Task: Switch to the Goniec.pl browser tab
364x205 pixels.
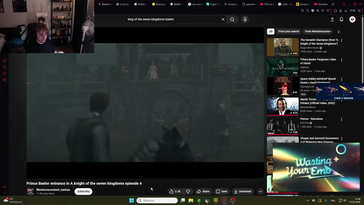Action: (x=231, y=4)
